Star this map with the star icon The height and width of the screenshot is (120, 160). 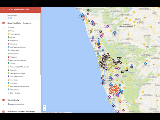point(37,15)
